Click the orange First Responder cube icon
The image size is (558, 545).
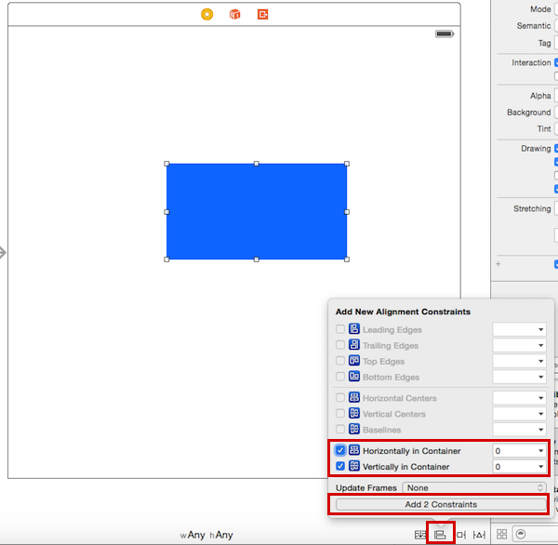[235, 14]
